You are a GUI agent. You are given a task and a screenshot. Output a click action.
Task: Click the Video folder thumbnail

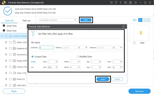tap(141, 33)
